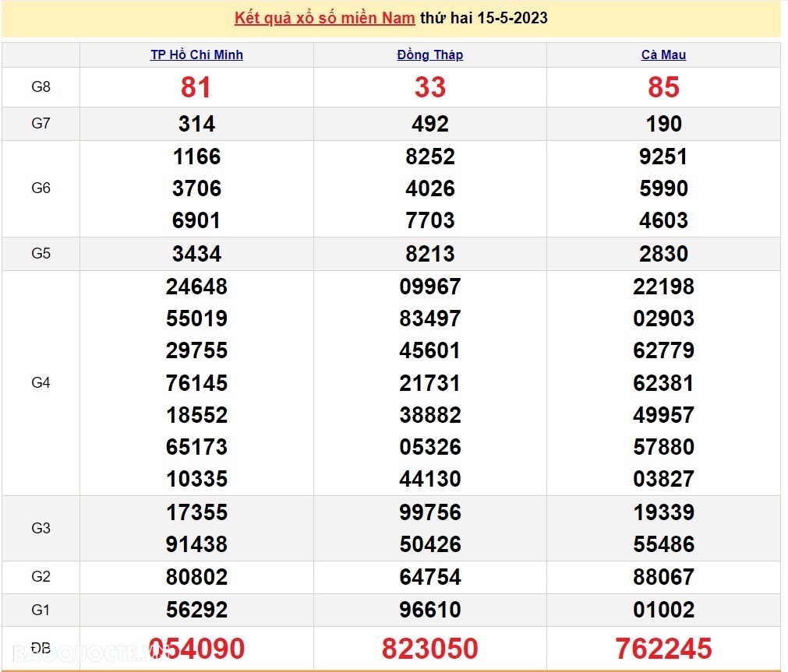Select G1 result 56292
Image resolution: width=788 pixels, height=672 pixels.
point(196,610)
